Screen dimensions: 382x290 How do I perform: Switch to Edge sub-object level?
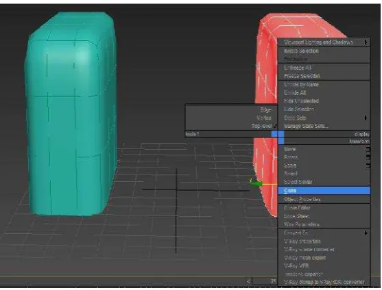pyautogui.click(x=265, y=110)
